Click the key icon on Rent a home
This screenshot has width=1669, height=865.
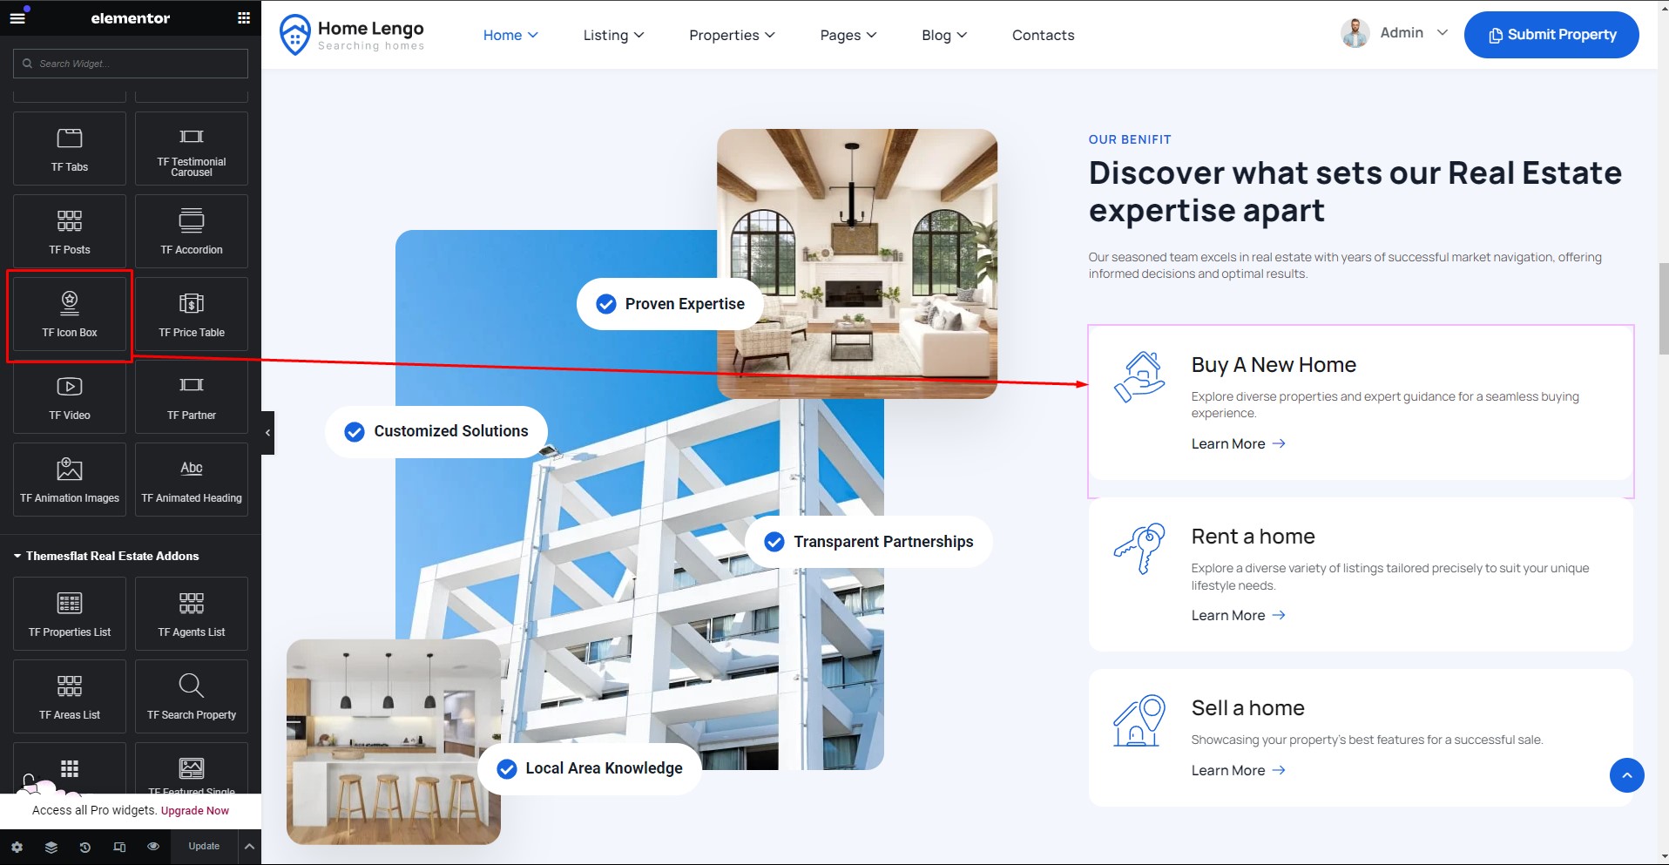[1139, 548]
